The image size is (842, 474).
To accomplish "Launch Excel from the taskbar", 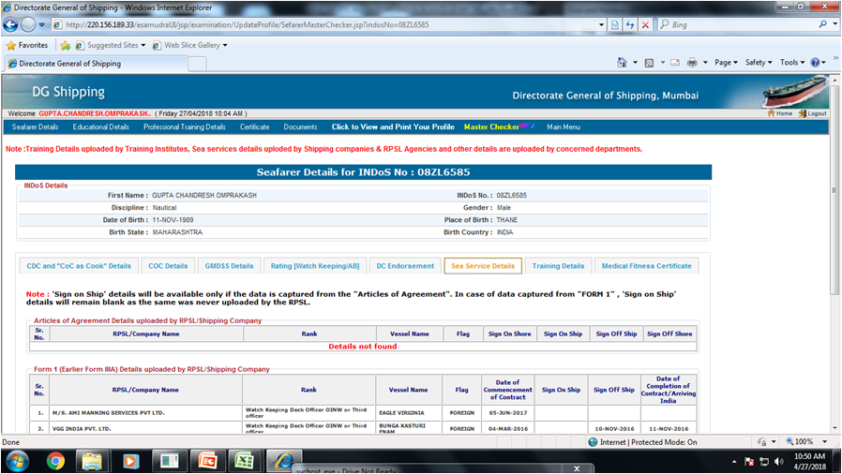I will tap(244, 461).
